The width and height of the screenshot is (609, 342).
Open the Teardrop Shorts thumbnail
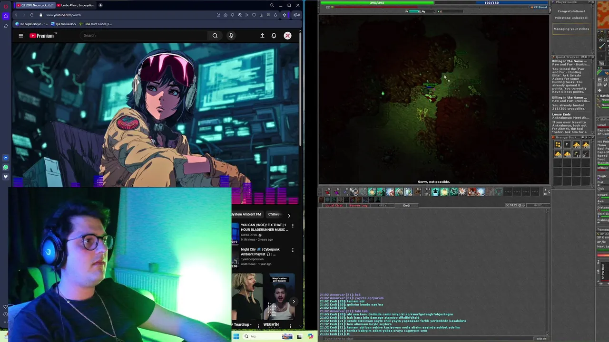coord(247,296)
